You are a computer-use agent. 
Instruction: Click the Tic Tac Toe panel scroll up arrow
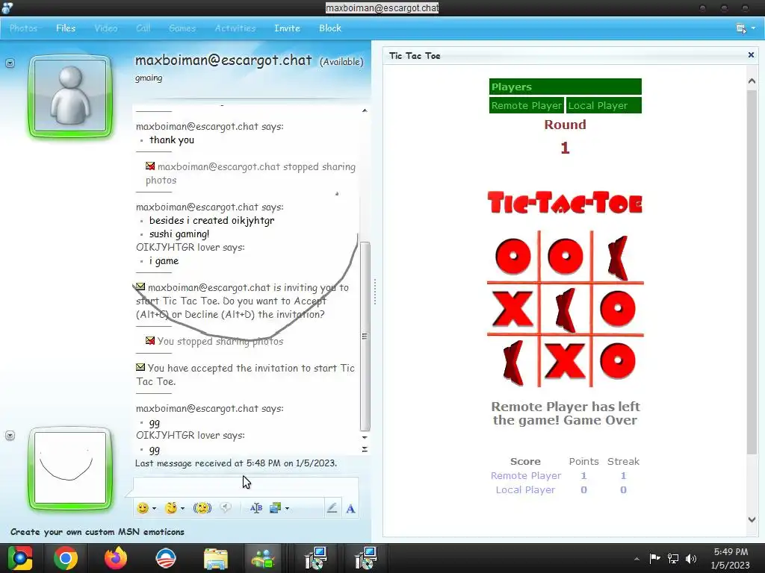(x=752, y=81)
